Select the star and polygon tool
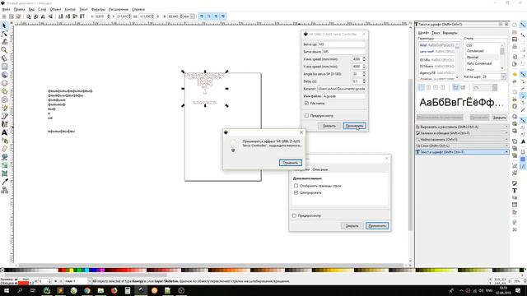 click(4, 91)
